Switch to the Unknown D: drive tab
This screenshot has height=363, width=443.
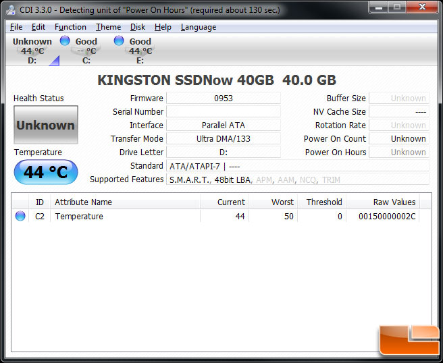tap(32, 50)
